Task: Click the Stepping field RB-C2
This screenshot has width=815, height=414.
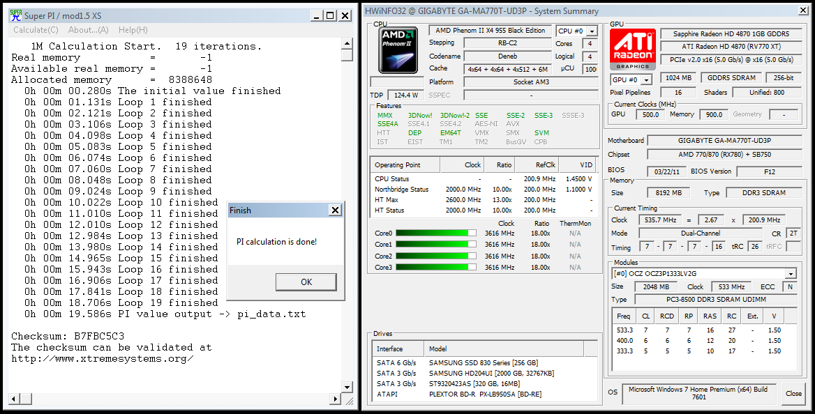Action: point(507,43)
